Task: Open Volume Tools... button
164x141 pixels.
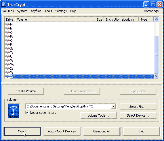Action: pos(98,115)
